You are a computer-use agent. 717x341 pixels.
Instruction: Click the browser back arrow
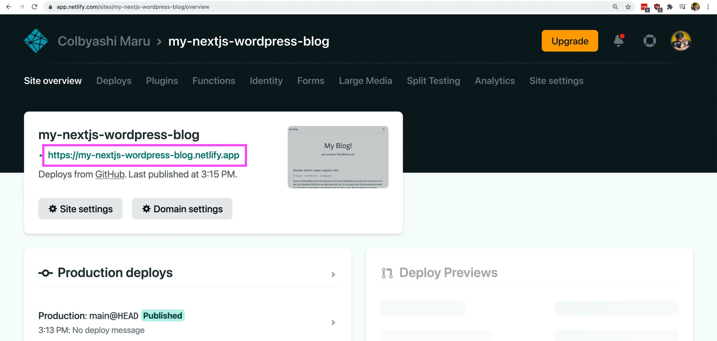click(9, 7)
